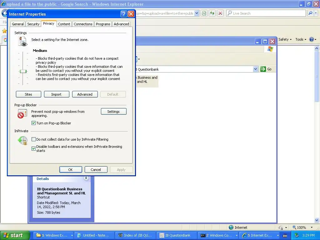Click the Live Search magnifier button
This screenshot has height=240, width=320.
pyautogui.click(x=310, y=13)
